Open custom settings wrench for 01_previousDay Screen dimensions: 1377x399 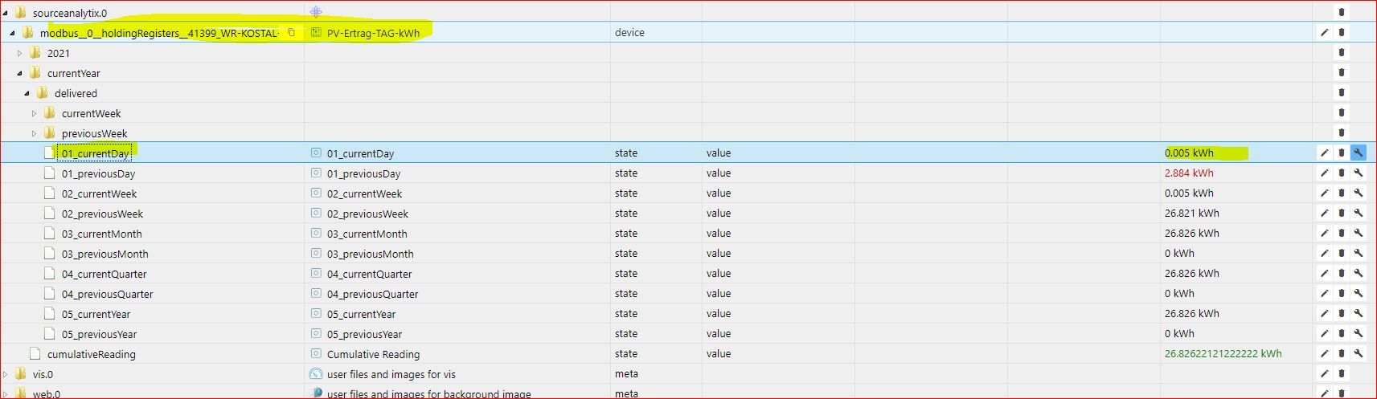[1358, 173]
